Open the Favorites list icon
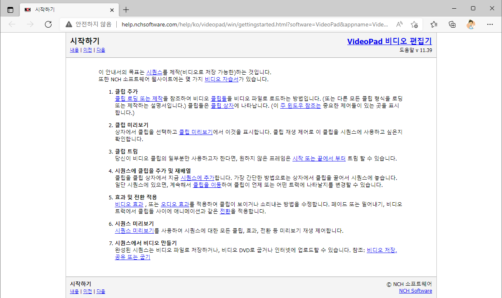 tap(434, 24)
